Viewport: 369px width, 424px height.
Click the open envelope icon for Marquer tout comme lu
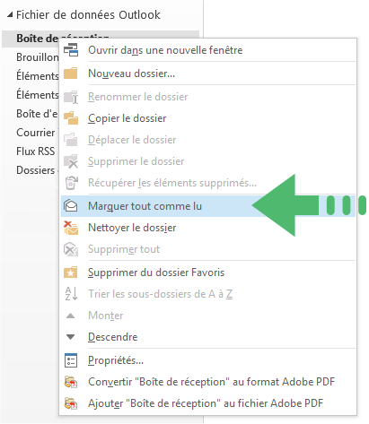(71, 206)
